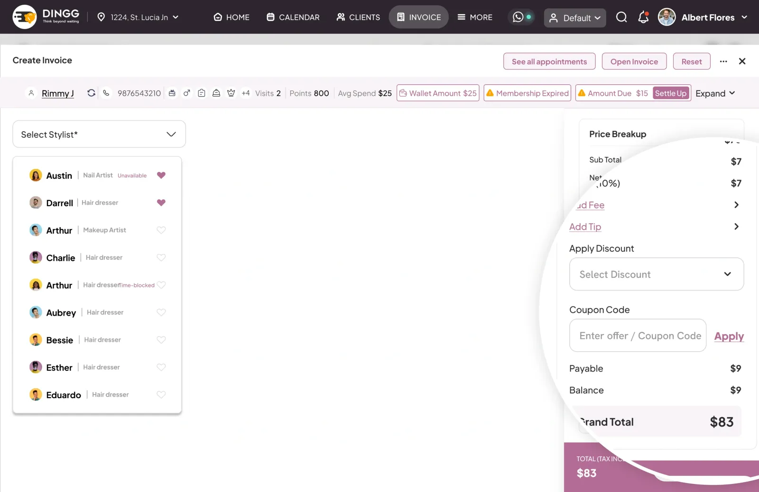
Task: Open the search icon in top bar
Action: [x=621, y=18]
